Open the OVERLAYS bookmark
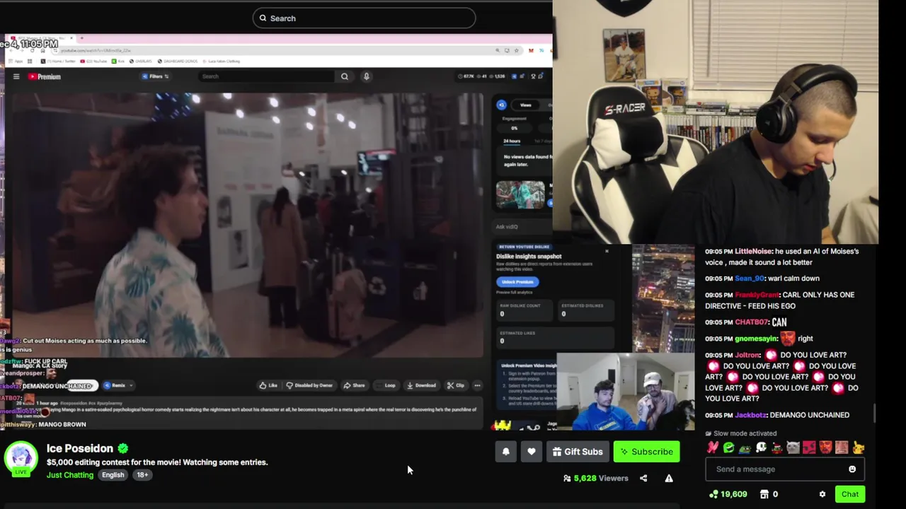 point(141,62)
